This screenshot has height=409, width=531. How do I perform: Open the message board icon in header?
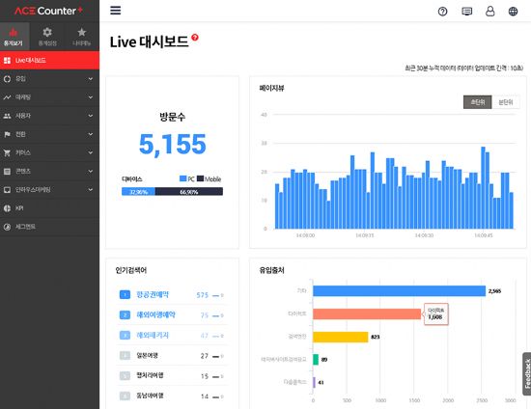[466, 12]
